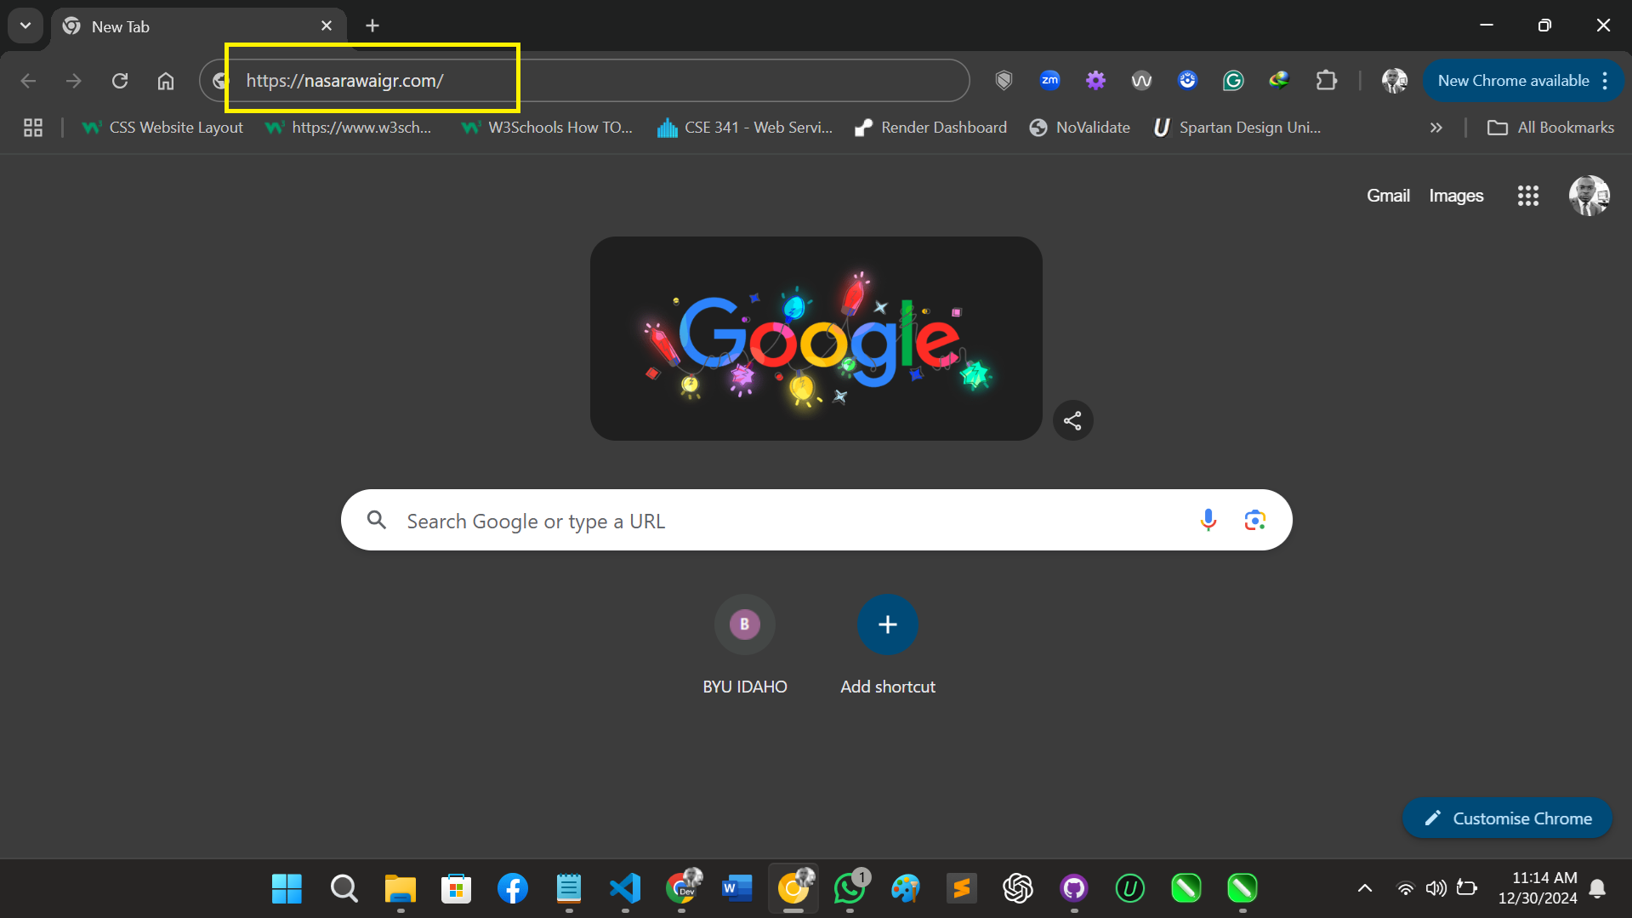The width and height of the screenshot is (1632, 918).
Task: Open Chrome Dev from the taskbar
Action: click(681, 889)
